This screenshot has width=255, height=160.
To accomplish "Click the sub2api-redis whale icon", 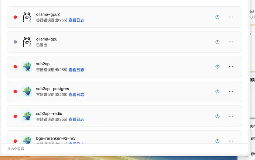I will [x=27, y=116].
